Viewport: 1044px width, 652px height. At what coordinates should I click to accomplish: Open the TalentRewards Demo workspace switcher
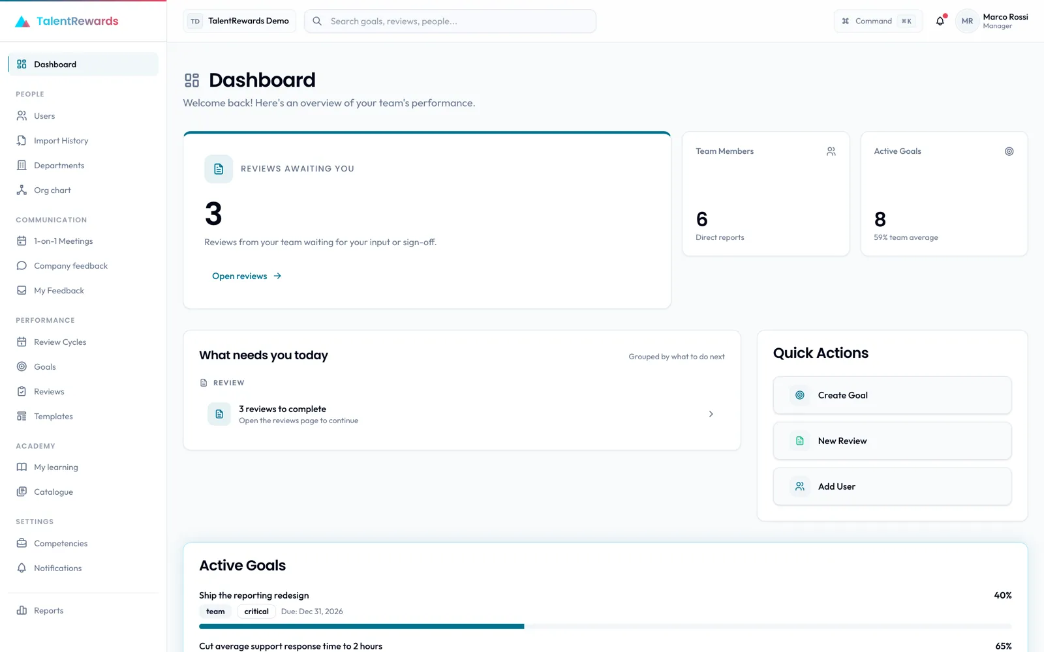coord(239,21)
